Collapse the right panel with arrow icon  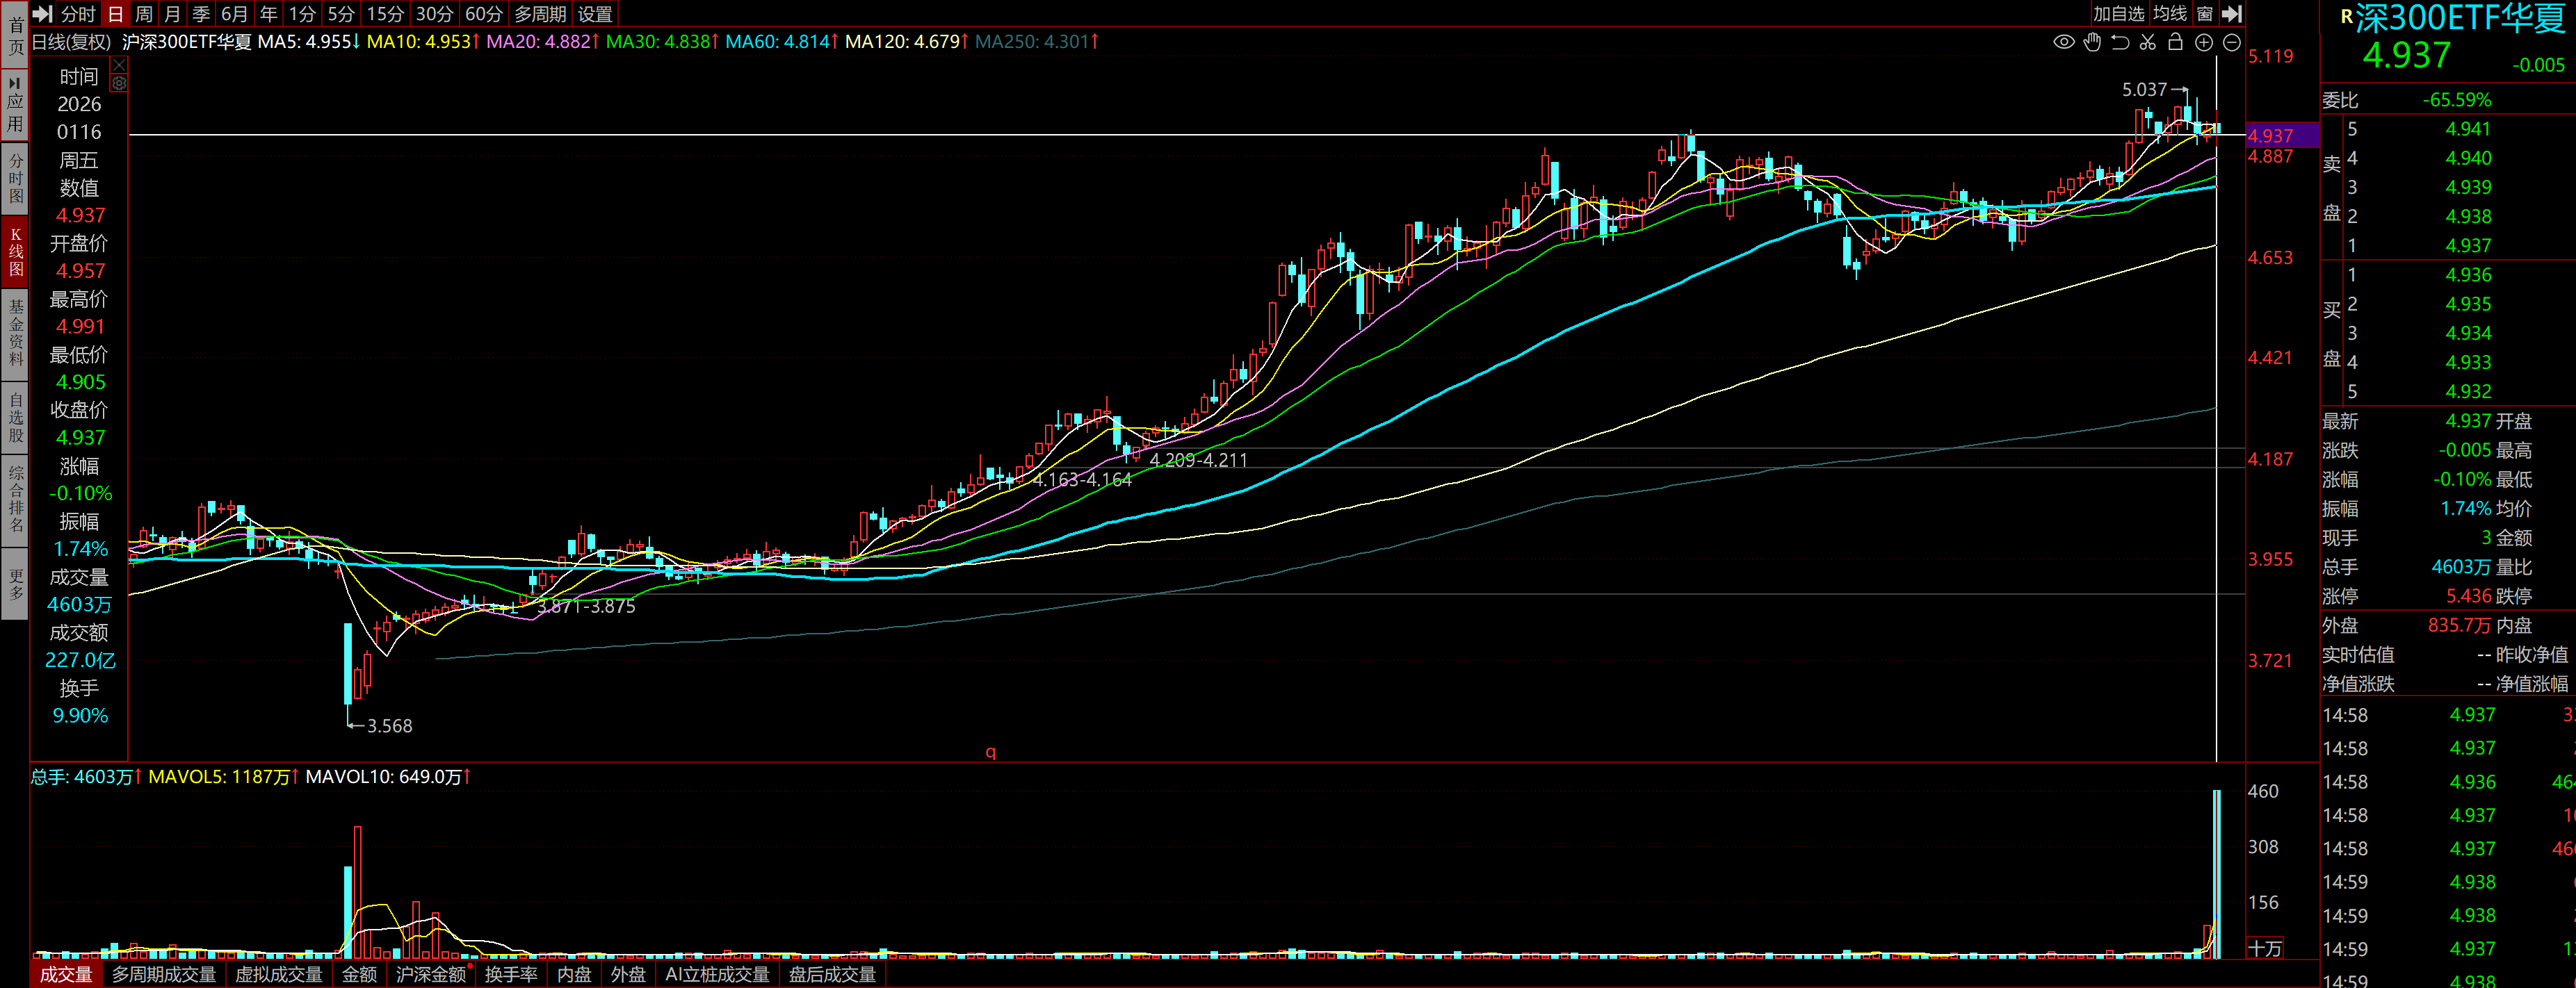2232,14
